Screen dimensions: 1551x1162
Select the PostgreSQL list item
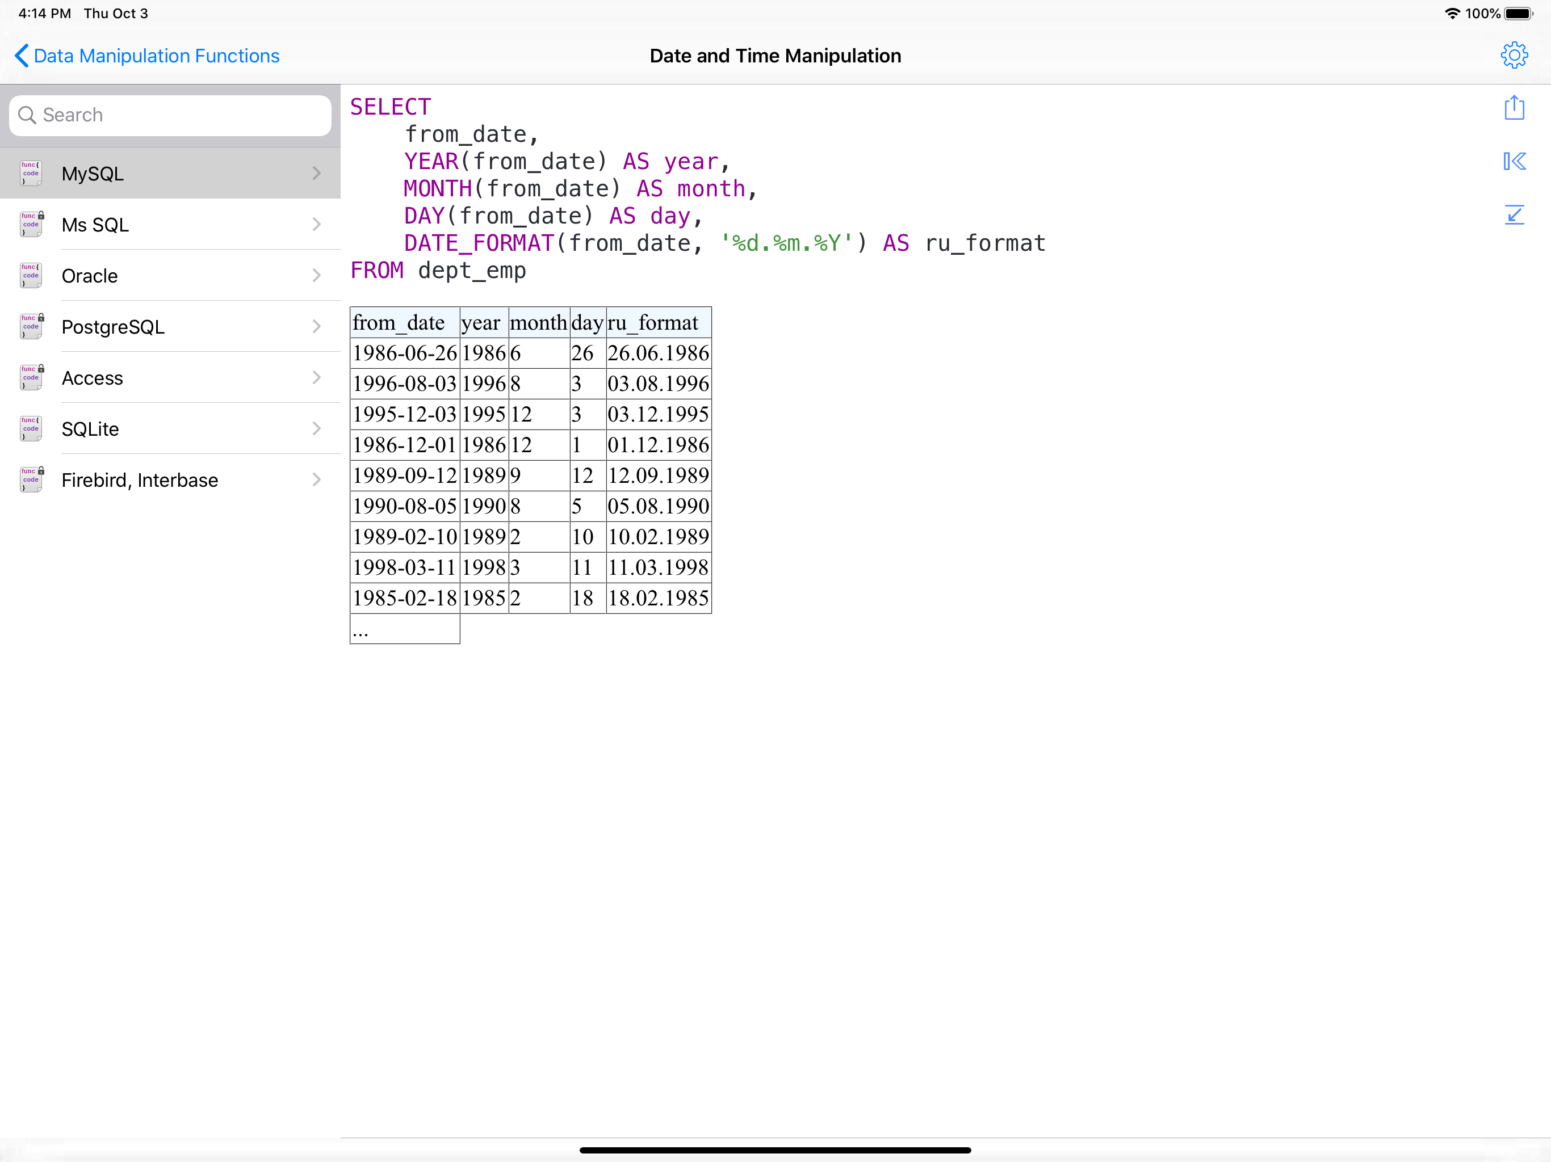[113, 327]
